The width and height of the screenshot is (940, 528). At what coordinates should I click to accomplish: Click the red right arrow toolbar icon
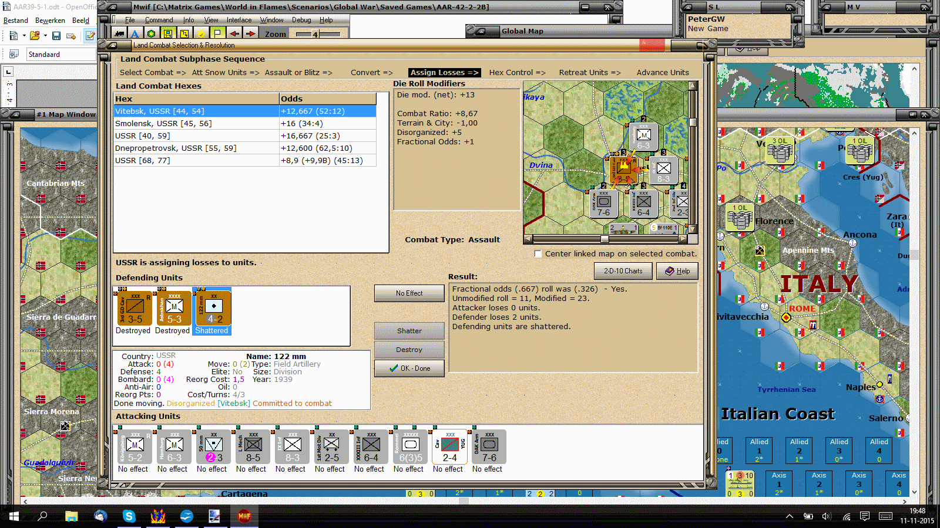[x=250, y=34]
